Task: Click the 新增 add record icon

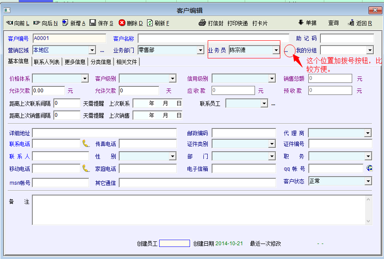Action: tap(65, 23)
